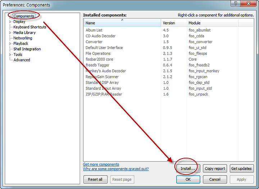
Task: Sort by the Version column header
Action: (174, 23)
